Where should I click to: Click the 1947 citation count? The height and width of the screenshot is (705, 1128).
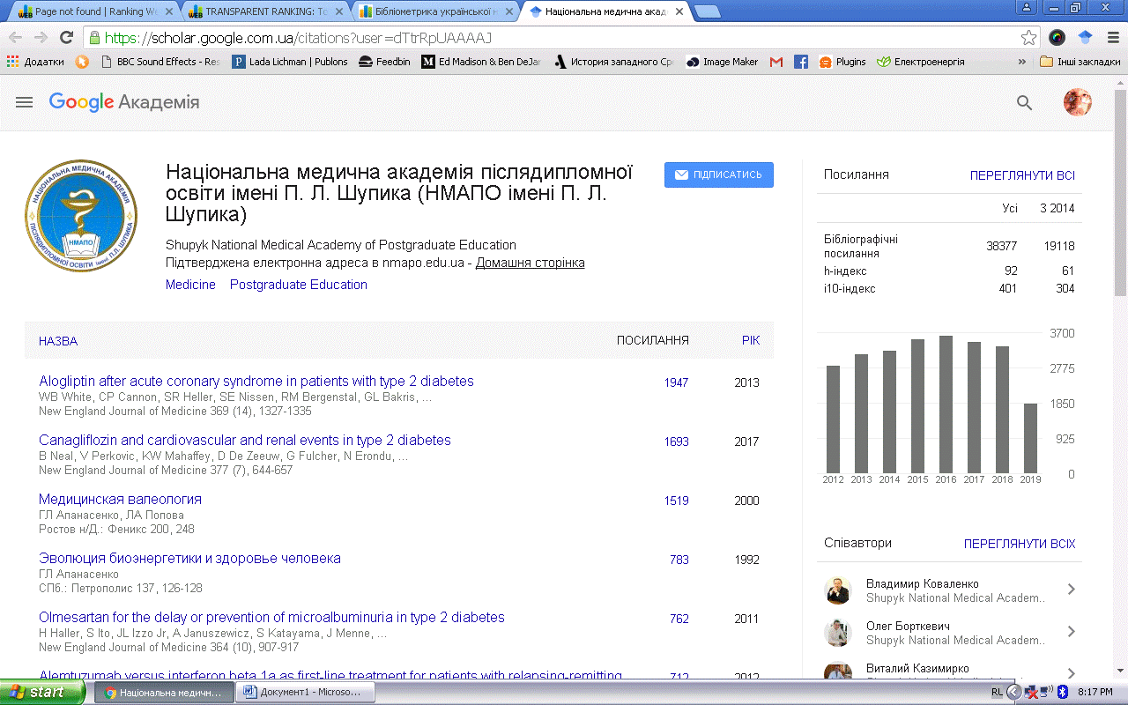click(x=676, y=382)
